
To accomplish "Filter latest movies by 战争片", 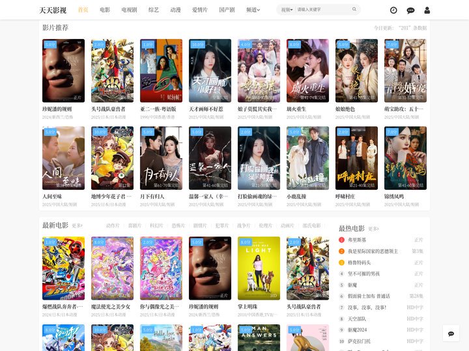I will pos(244,226).
